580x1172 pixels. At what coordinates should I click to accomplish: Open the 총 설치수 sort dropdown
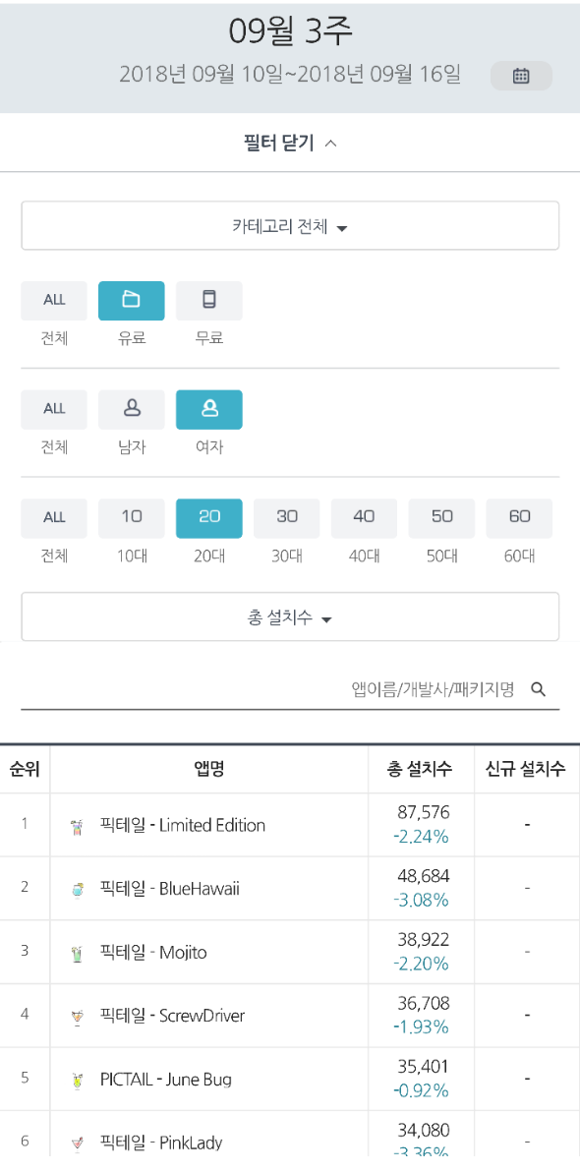tap(290, 617)
